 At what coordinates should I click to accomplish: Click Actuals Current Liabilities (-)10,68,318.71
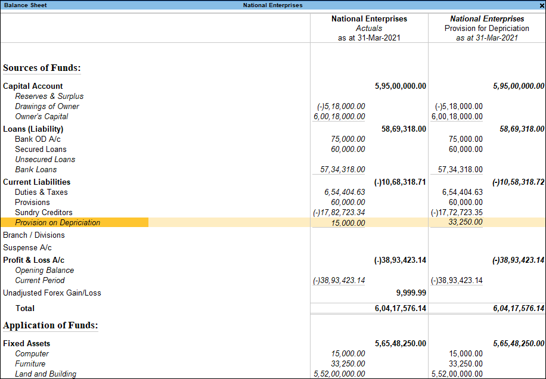[x=400, y=182]
